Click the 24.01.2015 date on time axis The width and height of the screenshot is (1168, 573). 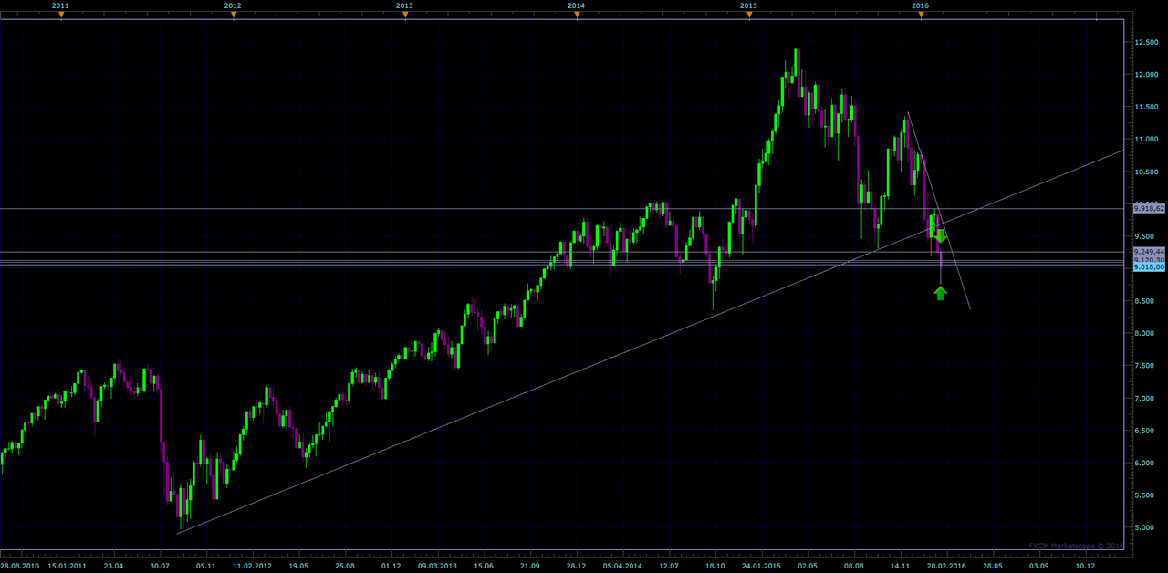(x=760, y=566)
